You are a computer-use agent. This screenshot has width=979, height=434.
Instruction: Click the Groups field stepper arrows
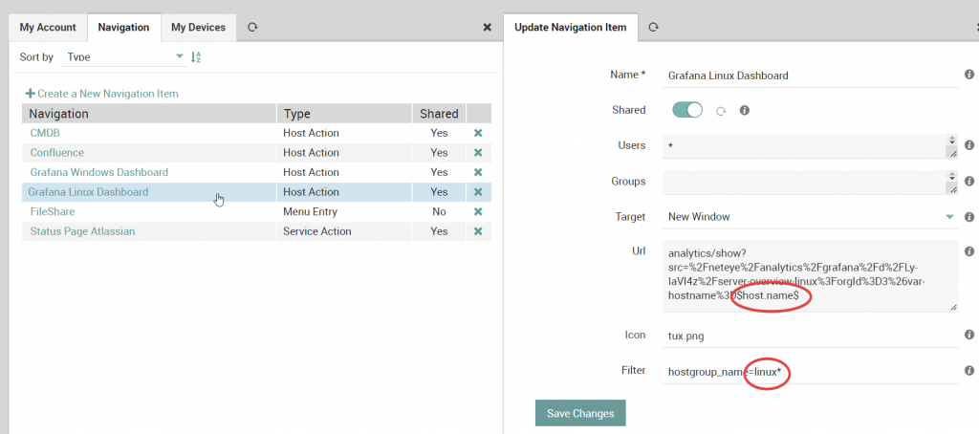[x=951, y=176]
